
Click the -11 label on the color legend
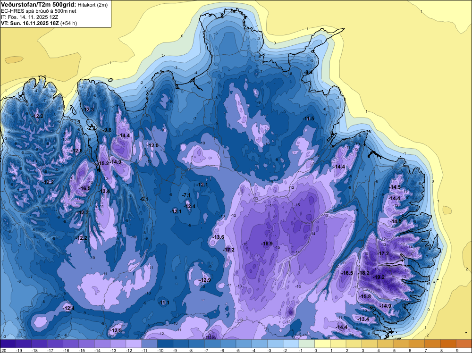point(144,350)
